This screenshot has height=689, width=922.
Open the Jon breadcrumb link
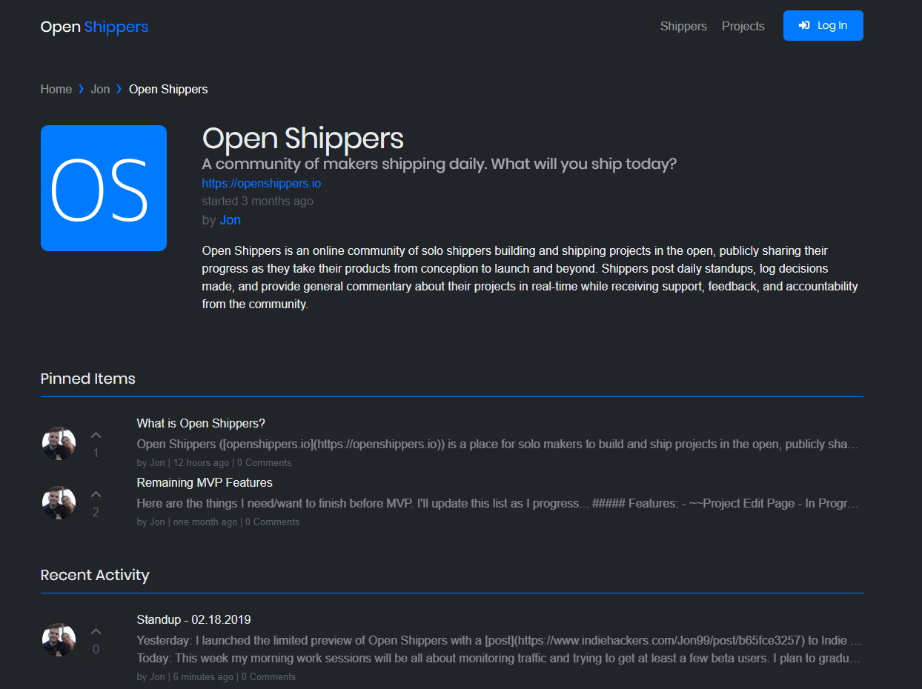click(100, 89)
